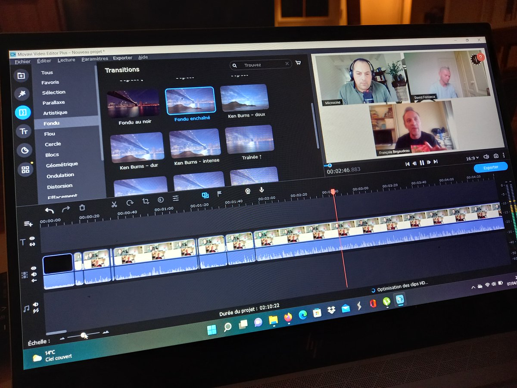Image resolution: width=517 pixels, height=388 pixels.
Task: Click the add track icon
Action: pyautogui.click(x=28, y=224)
